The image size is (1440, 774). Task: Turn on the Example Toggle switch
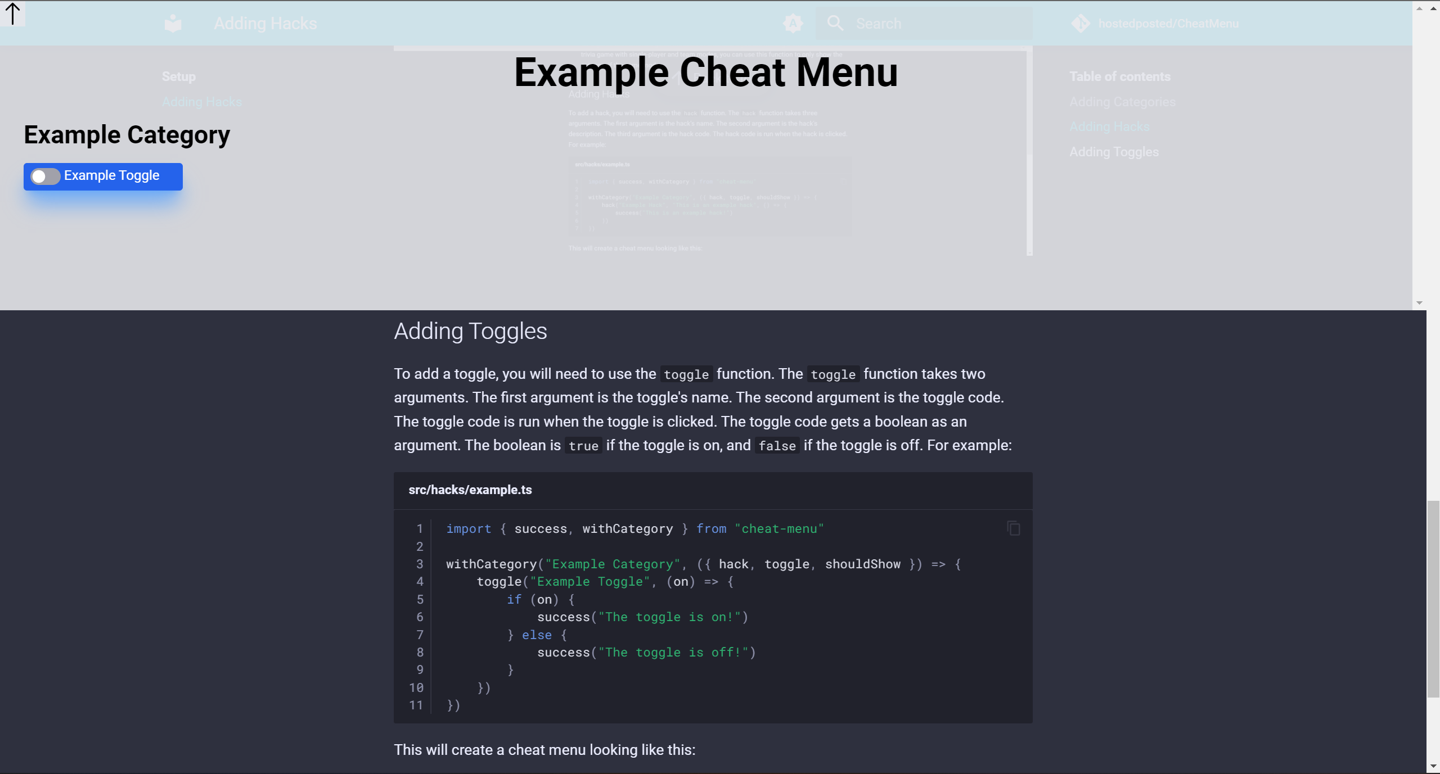coord(45,176)
